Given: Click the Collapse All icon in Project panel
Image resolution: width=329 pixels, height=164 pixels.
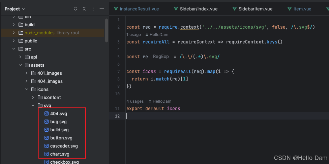Looking at the screenshot, I should pos(84,9).
